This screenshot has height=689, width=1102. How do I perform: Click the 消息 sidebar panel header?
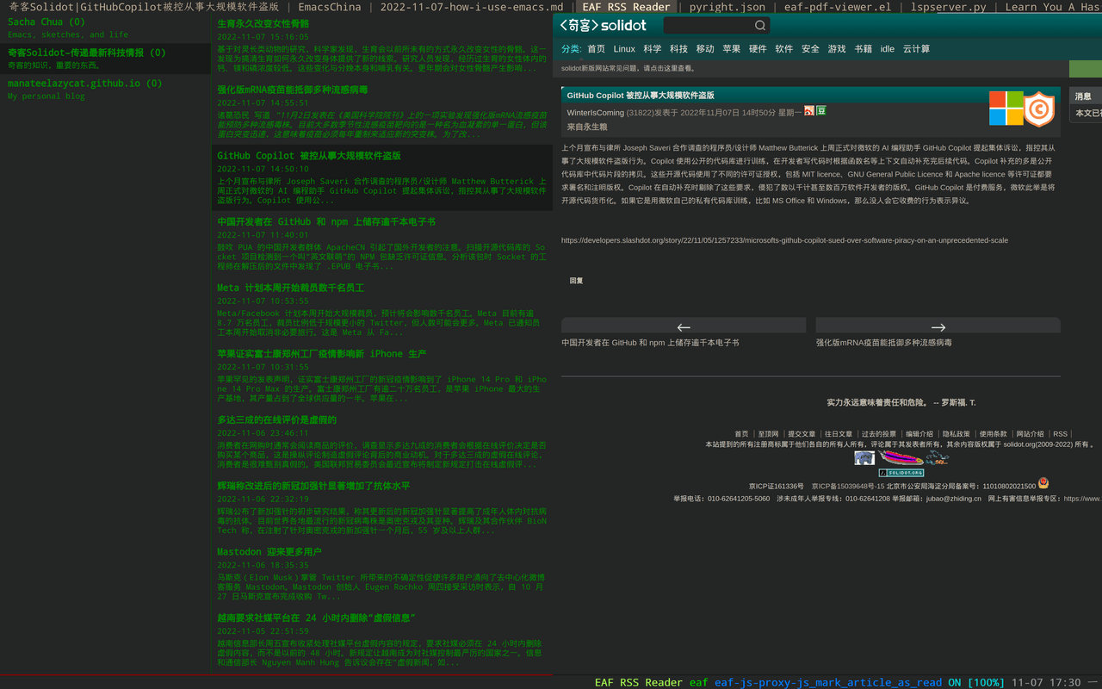click(1085, 96)
